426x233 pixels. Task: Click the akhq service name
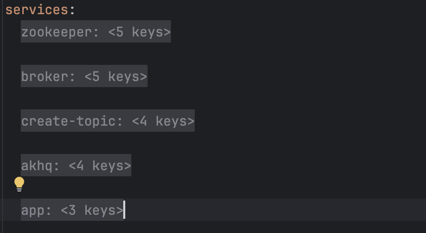point(37,166)
